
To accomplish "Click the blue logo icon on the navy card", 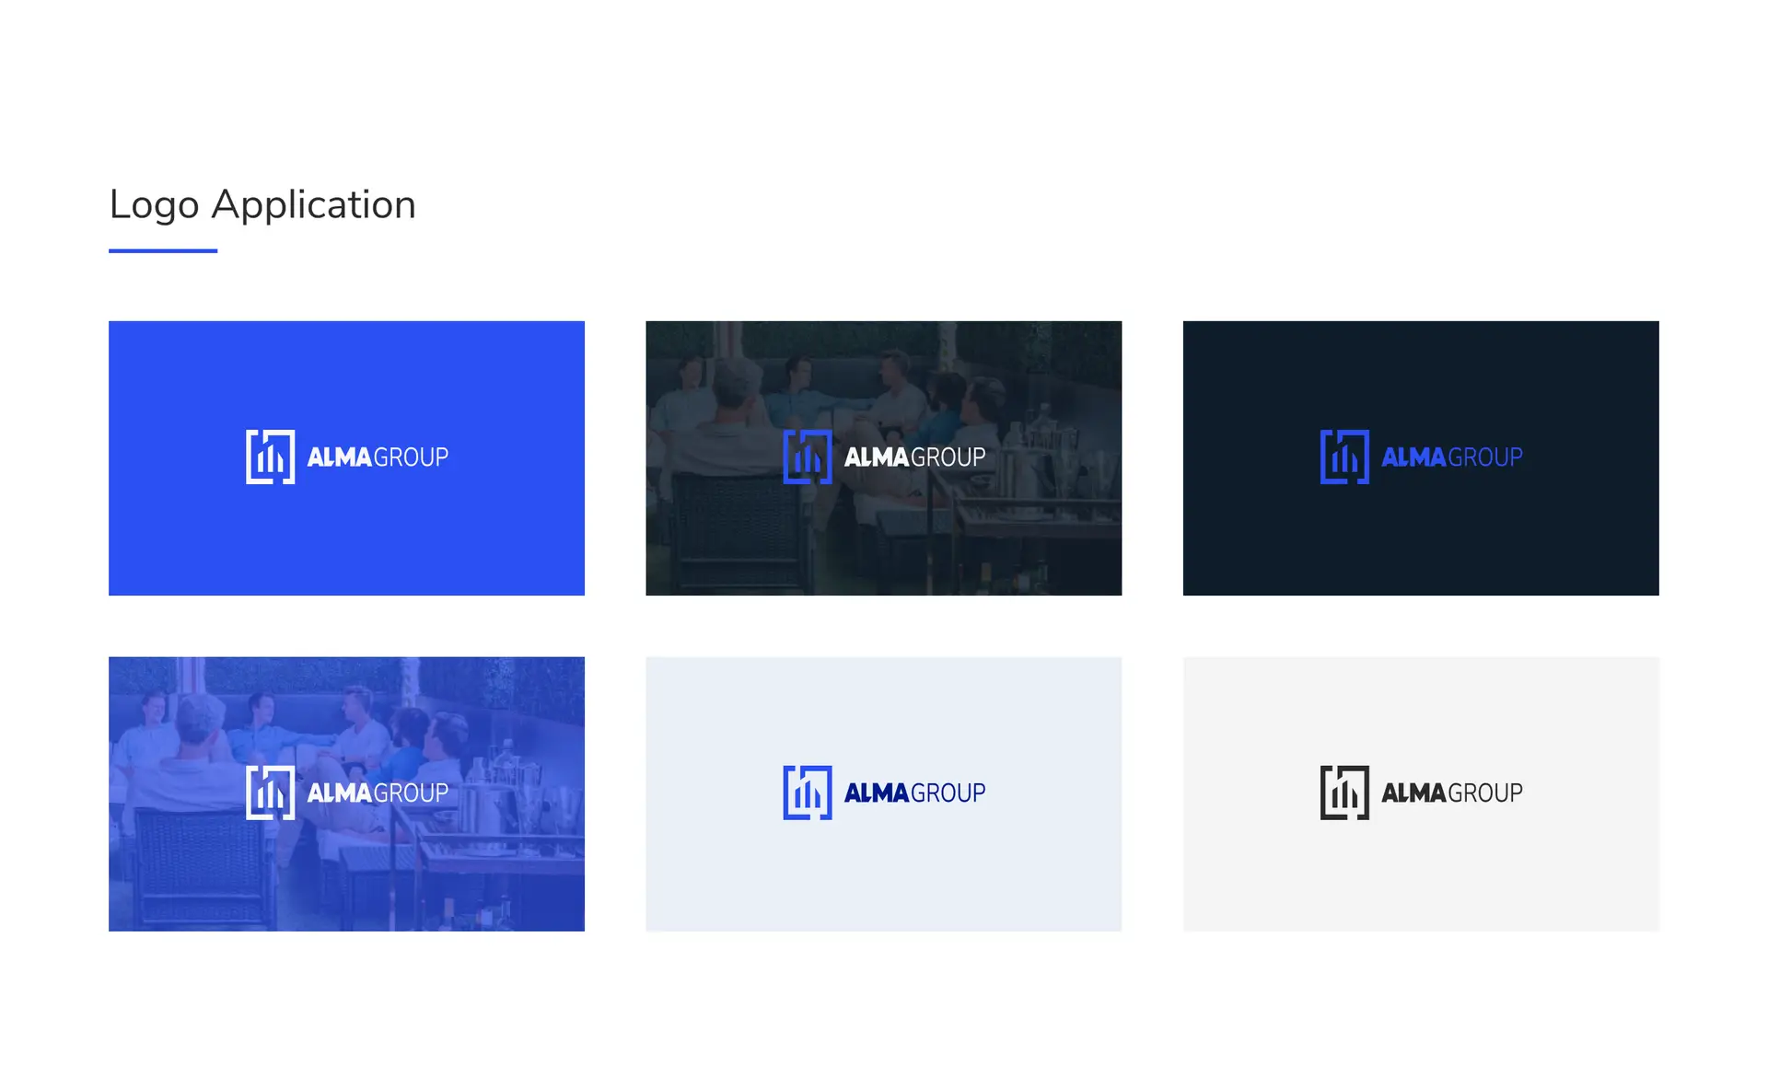I will click(x=1343, y=457).
